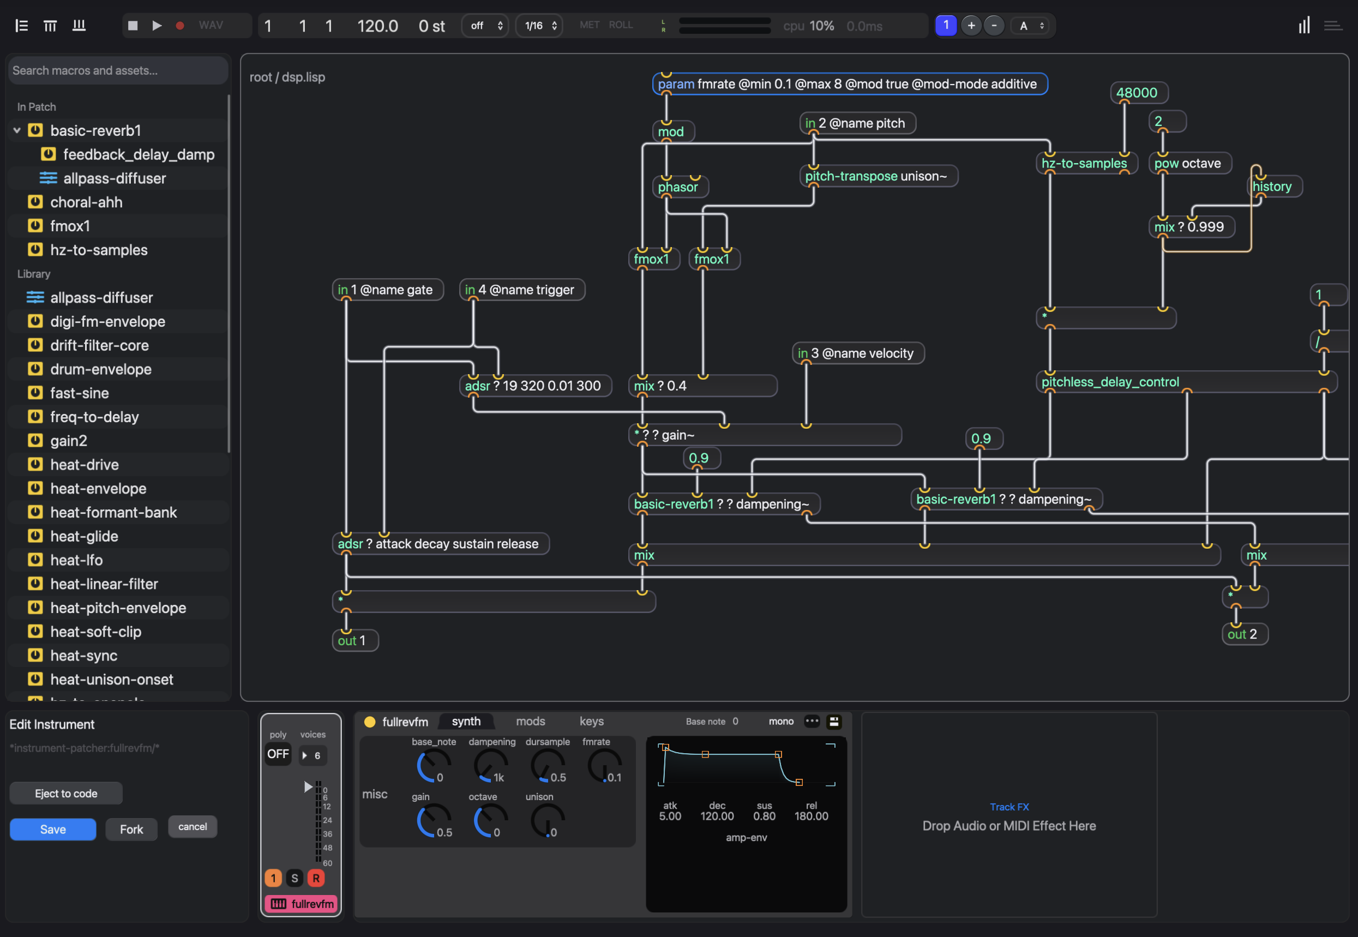
Task: Click the Base note value field
Action: coord(736,722)
